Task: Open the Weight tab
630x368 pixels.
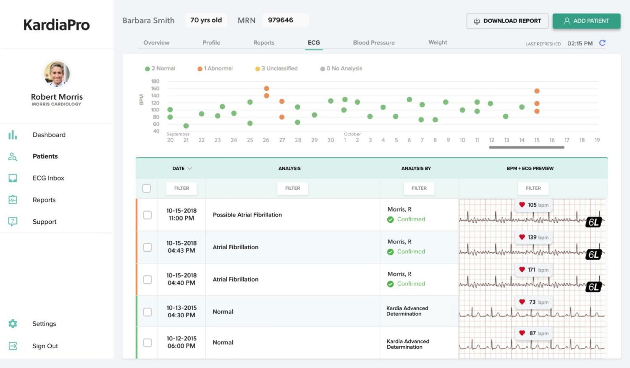Action: [438, 42]
